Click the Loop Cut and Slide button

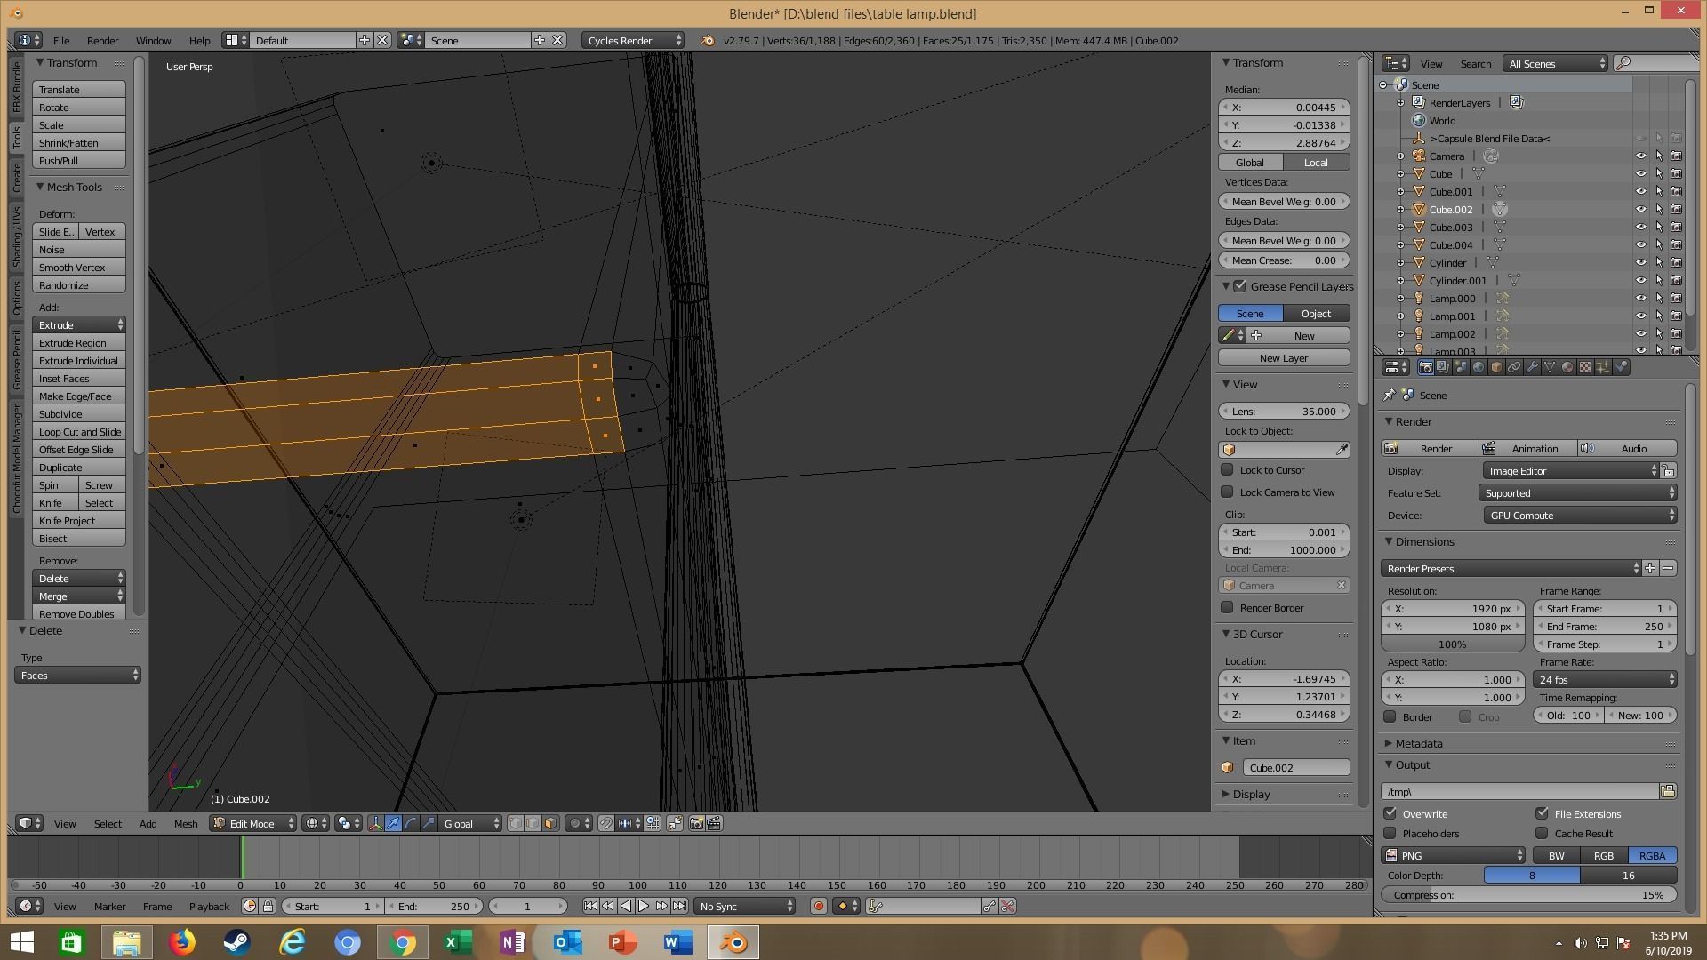tap(78, 431)
